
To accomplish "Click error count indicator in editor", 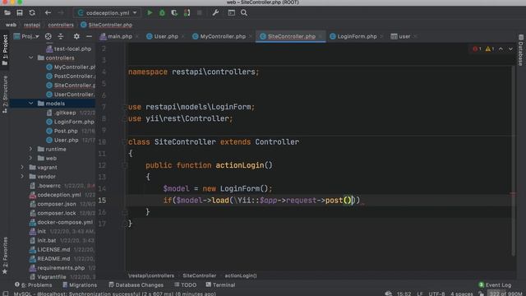I will tap(477, 49).
